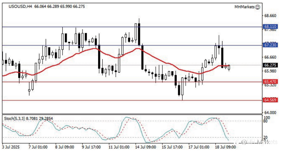
Task: Click the 65.980 price axis value
Action: (270, 71)
